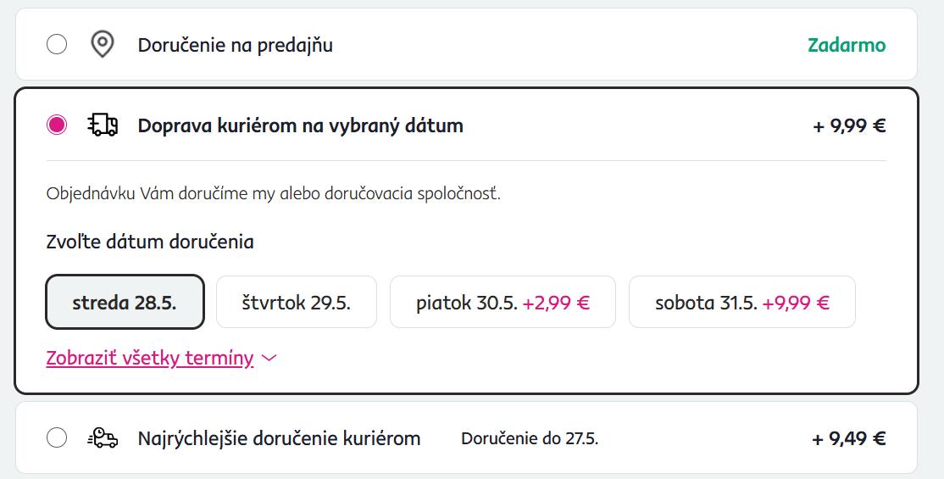Click the Doručenie na predajňu label
Screen dimensions: 944x479
coord(235,45)
